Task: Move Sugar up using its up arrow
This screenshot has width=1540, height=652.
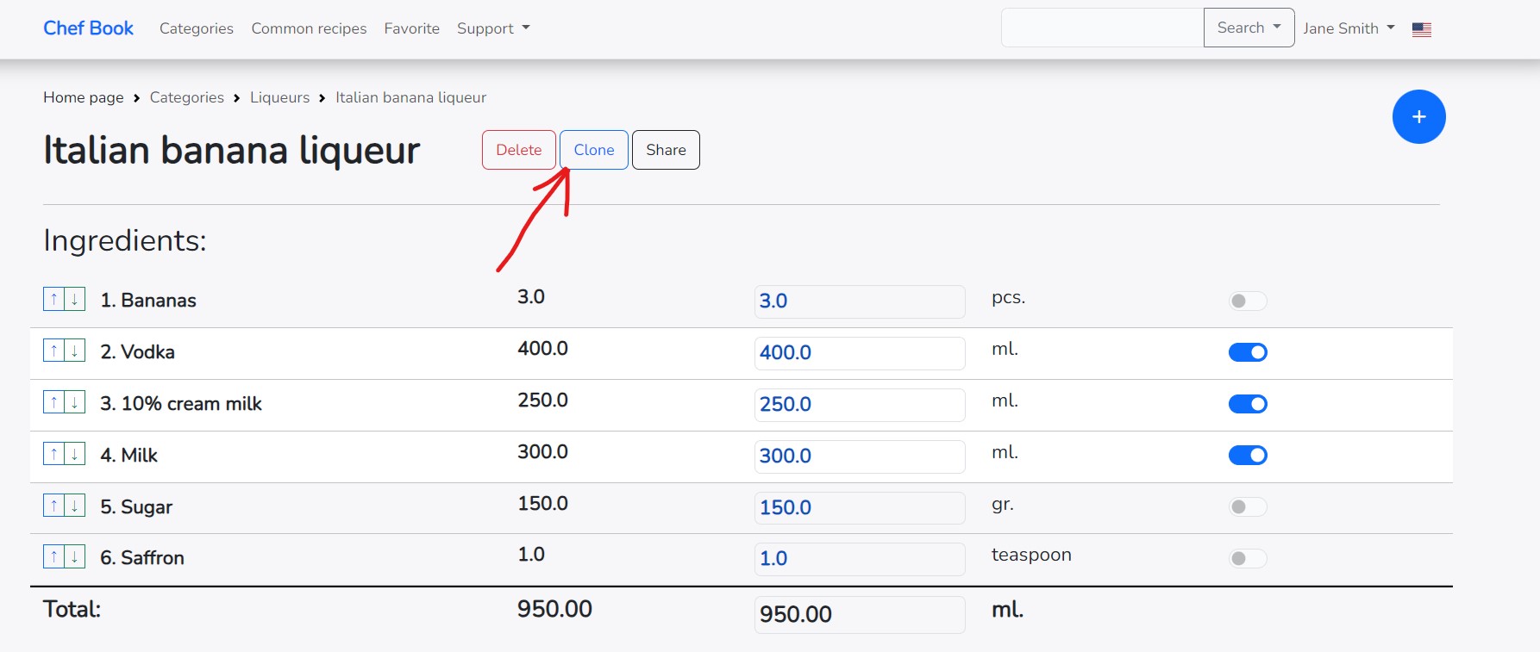Action: tap(53, 506)
